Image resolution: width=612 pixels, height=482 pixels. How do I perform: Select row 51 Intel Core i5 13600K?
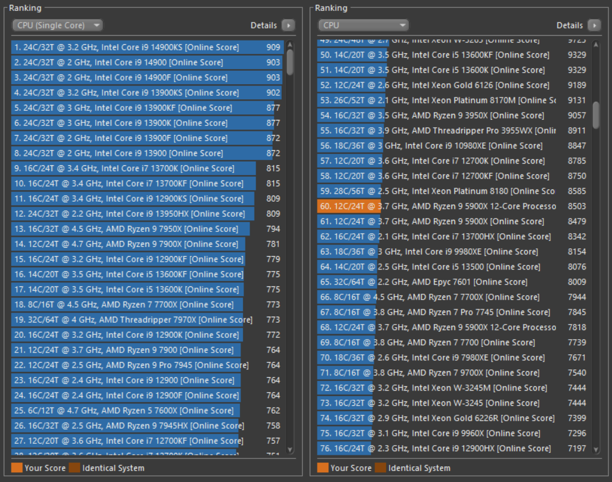click(x=453, y=70)
